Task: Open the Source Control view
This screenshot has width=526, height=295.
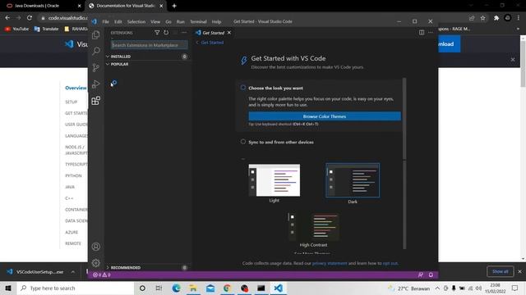Action: click(x=96, y=67)
